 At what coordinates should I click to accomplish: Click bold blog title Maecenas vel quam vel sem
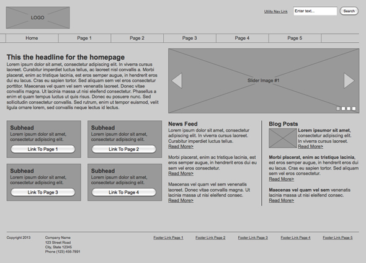click(299, 190)
